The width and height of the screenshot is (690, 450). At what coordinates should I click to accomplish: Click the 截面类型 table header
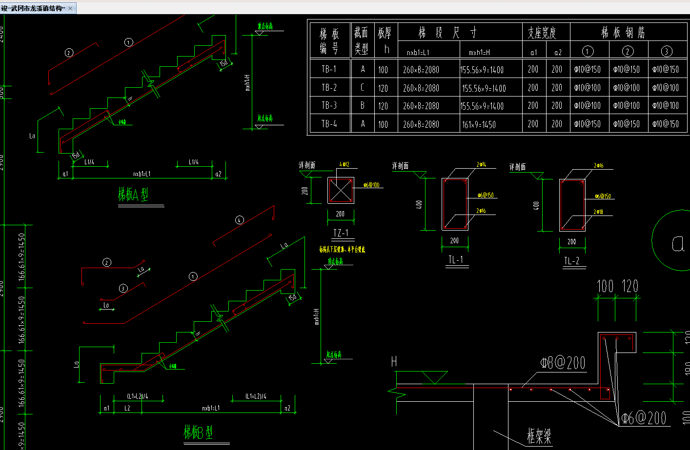(x=361, y=40)
